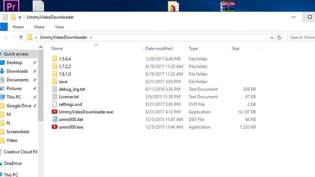The image size is (315, 177).
Task: Sort files by Name column
Action: (57, 49)
